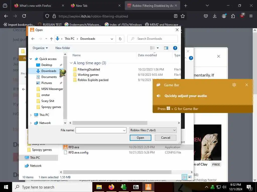Viewport: 257px width, 192px height.
Task: Expand This PC in the dialog tree
Action: tap(31, 115)
